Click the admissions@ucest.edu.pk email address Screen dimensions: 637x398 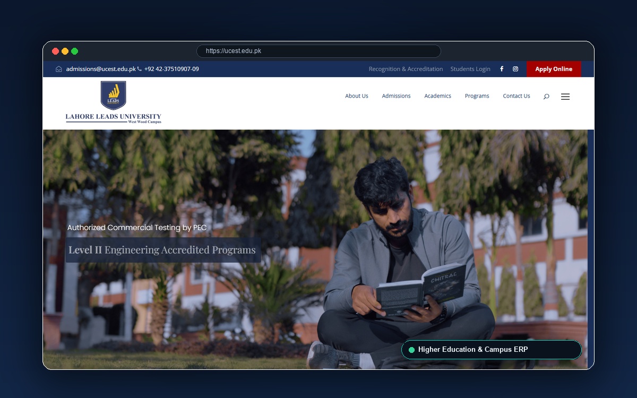click(101, 69)
